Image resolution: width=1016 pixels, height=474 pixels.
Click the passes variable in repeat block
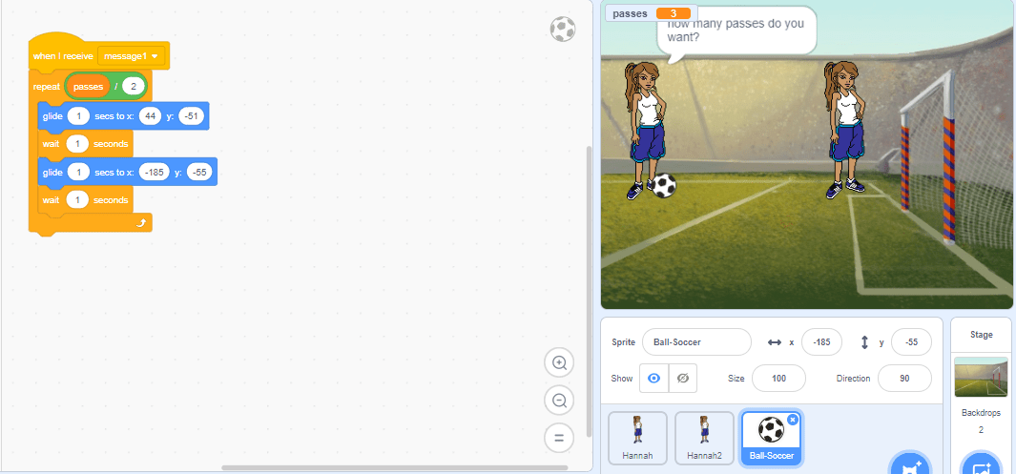88,86
